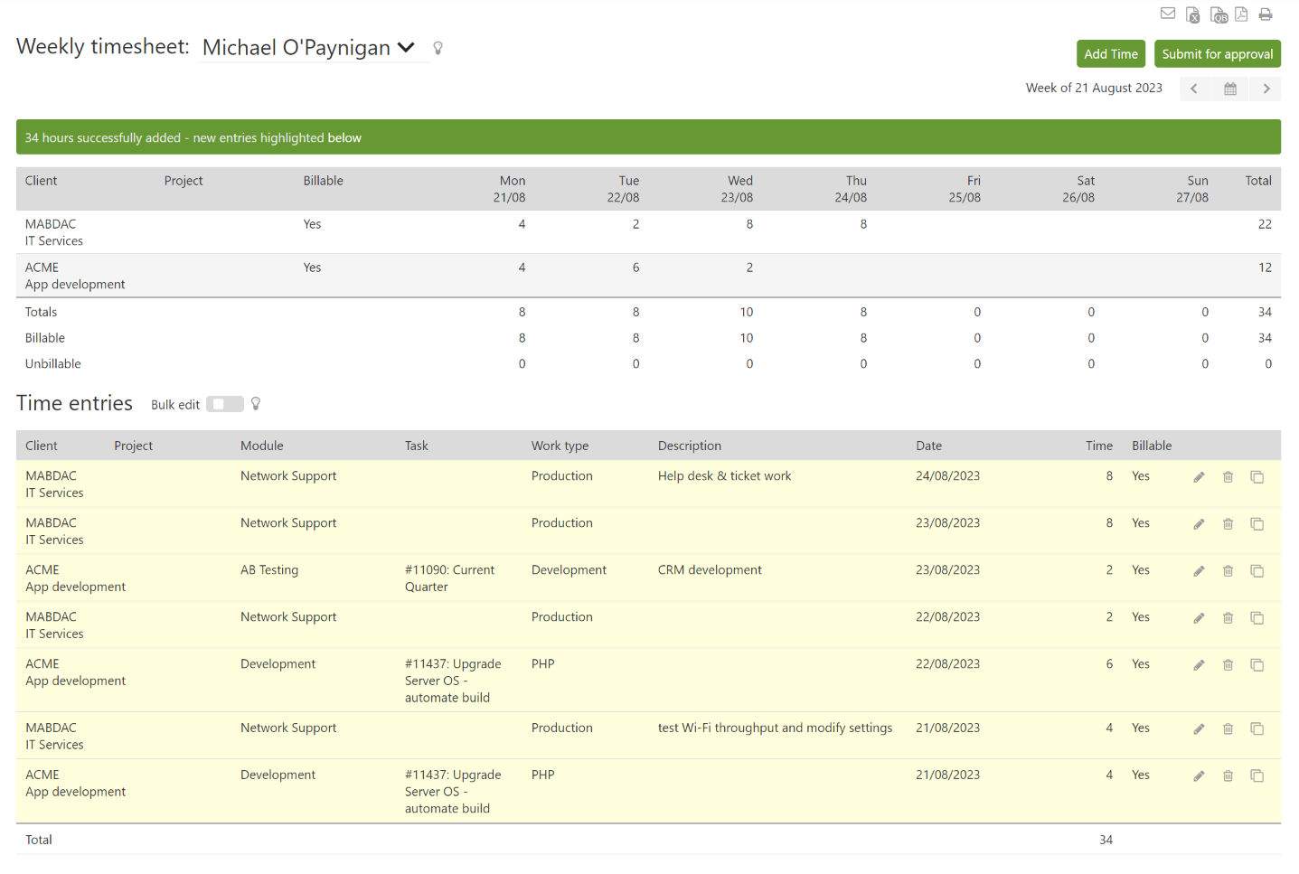Open the week calendar picker
The width and height of the screenshot is (1299, 874).
(x=1230, y=89)
